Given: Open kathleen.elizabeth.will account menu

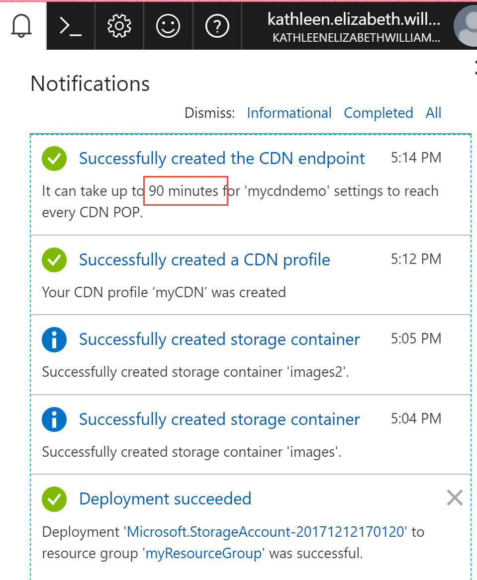Looking at the screenshot, I should point(354,27).
